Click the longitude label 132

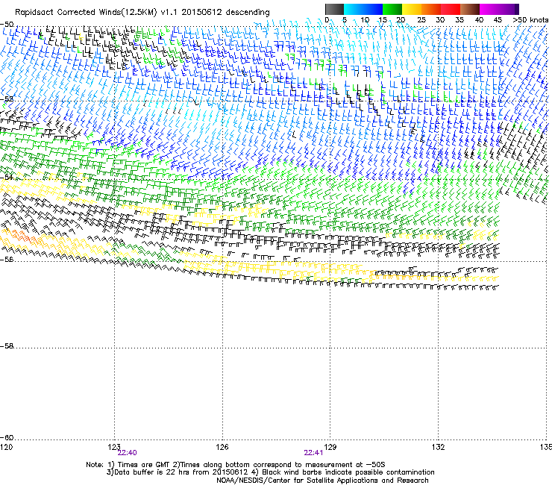click(438, 447)
